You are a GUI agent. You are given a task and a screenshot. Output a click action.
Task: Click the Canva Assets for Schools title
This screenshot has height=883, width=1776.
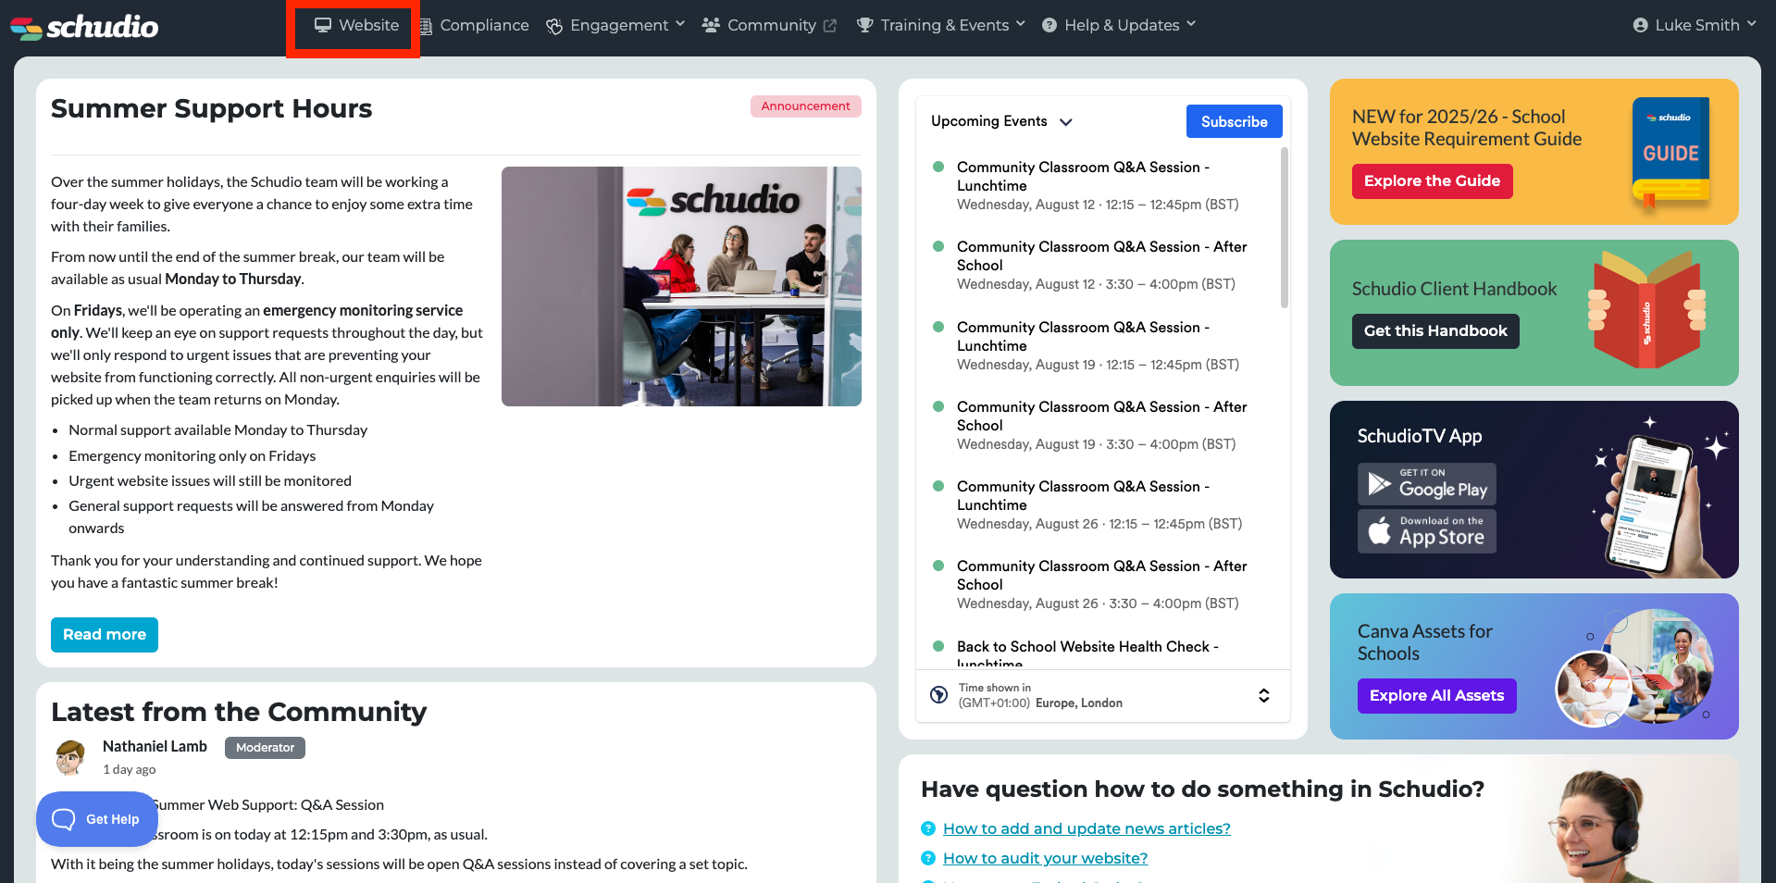tap(1425, 642)
